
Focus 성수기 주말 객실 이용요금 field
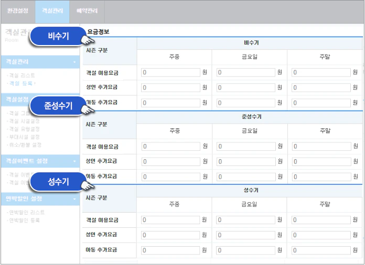(x=321, y=220)
